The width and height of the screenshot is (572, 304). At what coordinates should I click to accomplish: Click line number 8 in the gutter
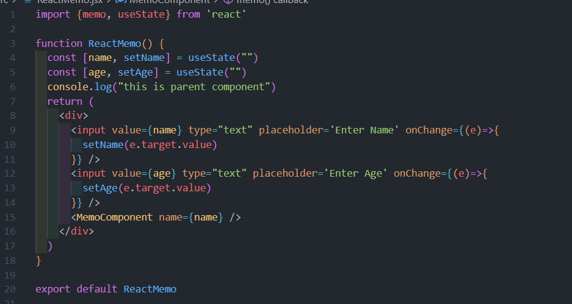tap(12, 116)
